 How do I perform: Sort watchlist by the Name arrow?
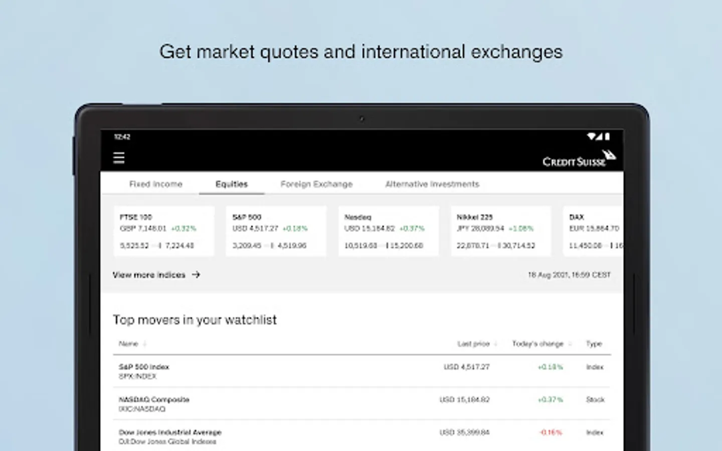[145, 344]
